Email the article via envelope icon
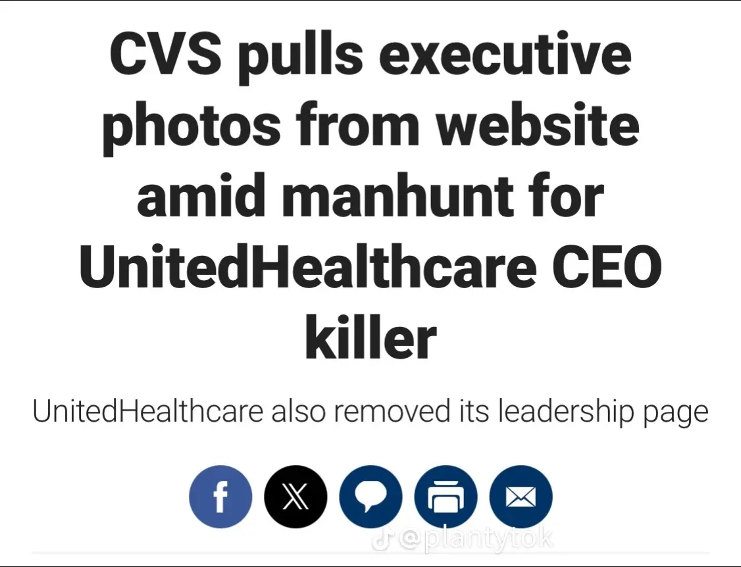Screen dimensions: 741x567 [x=521, y=497]
